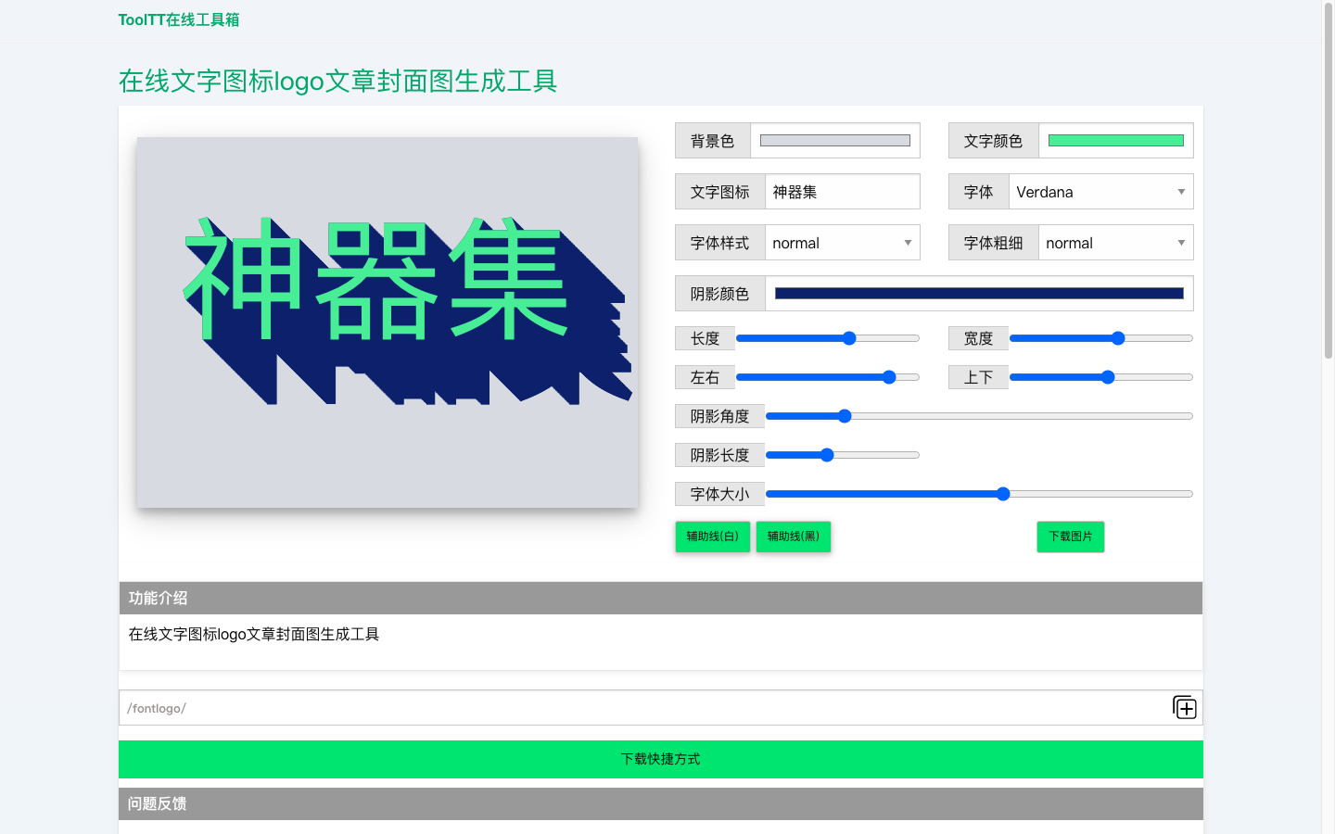Open the 字体样式 dropdown set to normal

pos(842,242)
